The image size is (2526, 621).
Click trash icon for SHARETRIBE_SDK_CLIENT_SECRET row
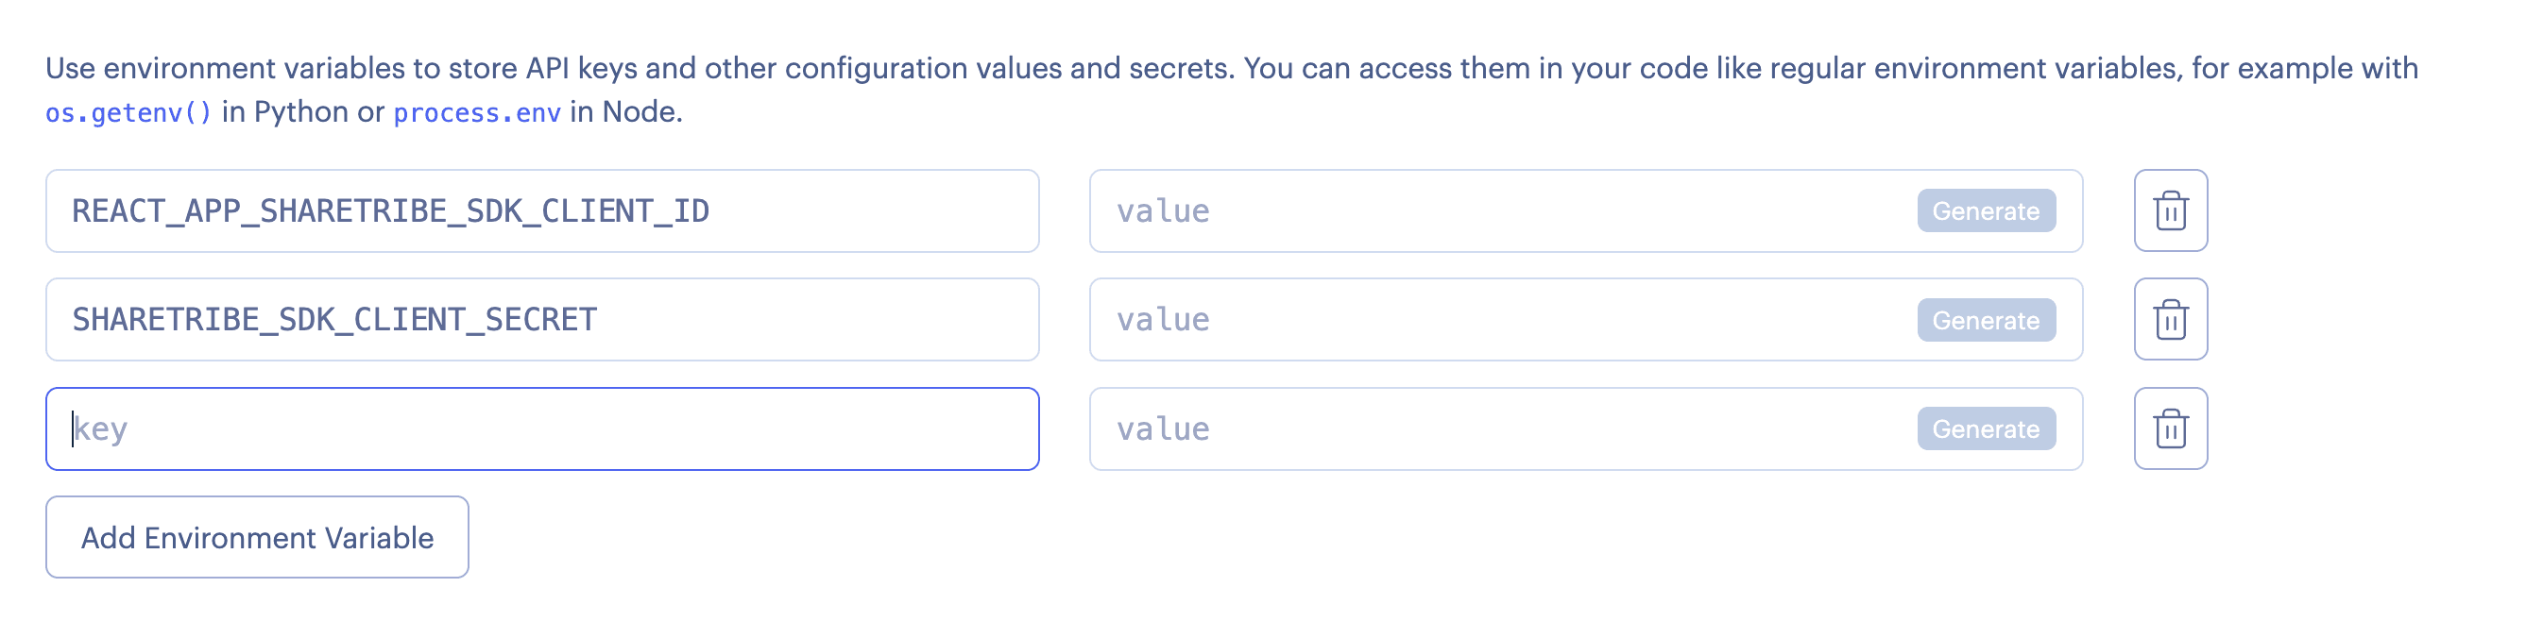2170,319
